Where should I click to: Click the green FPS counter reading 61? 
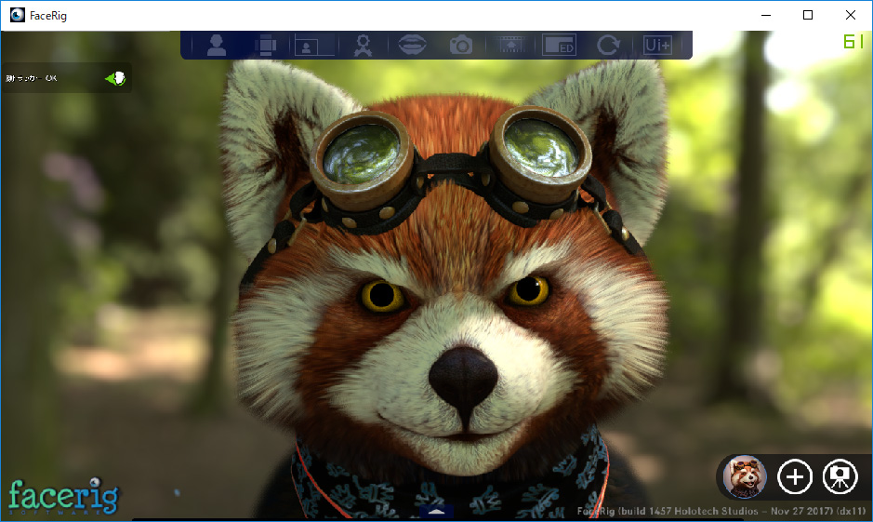point(853,42)
